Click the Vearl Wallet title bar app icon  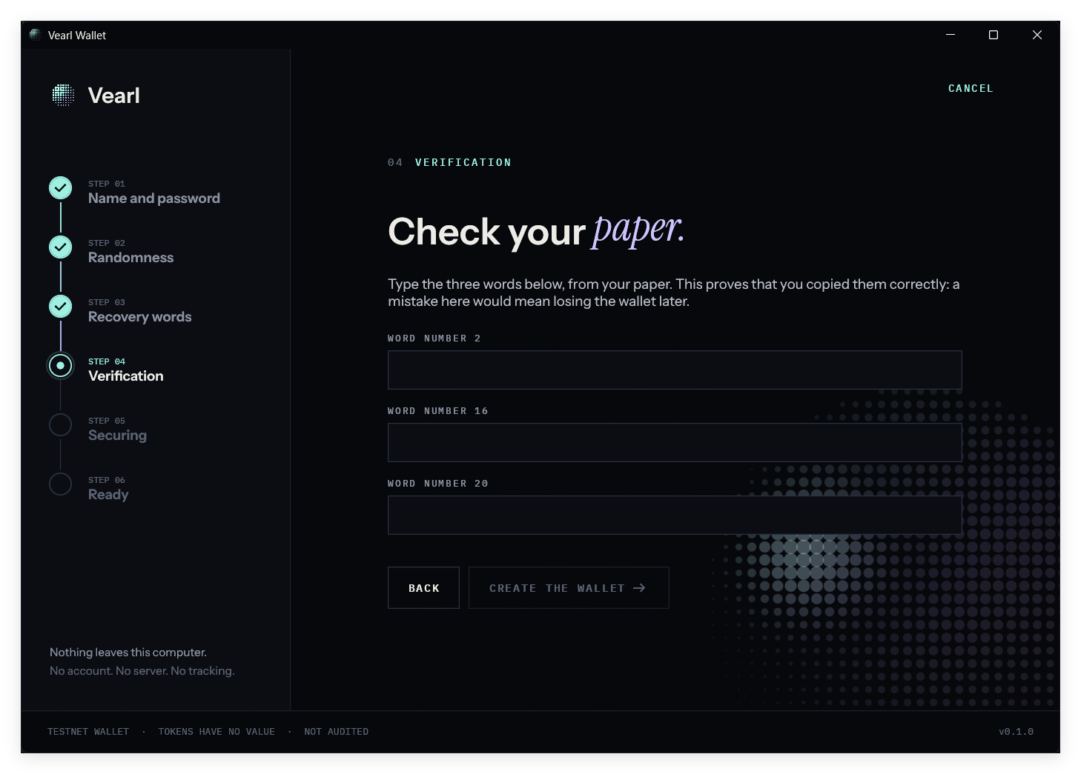pos(34,34)
